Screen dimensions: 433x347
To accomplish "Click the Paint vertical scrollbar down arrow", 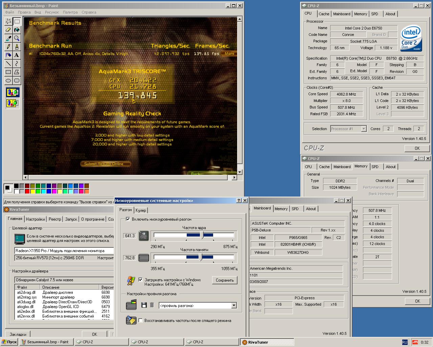I will (x=240, y=172).
